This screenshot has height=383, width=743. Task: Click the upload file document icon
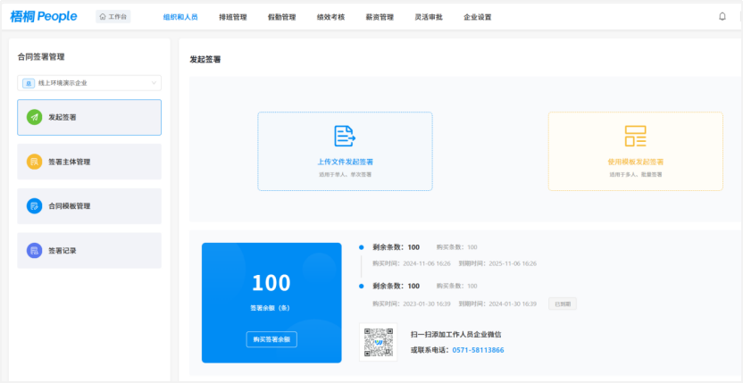point(345,136)
